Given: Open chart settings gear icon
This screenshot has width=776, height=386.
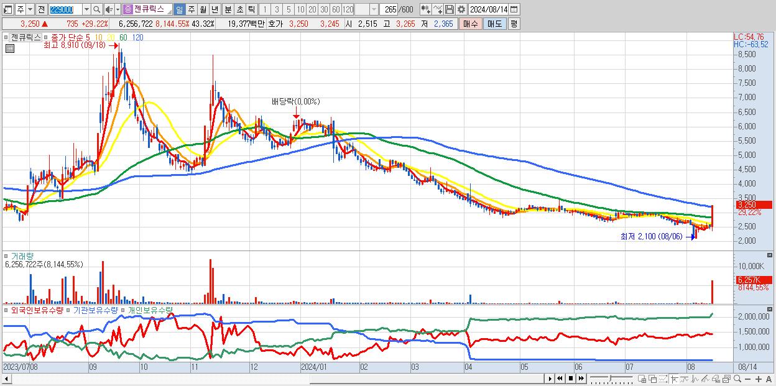Looking at the screenshot, I should point(461,9).
